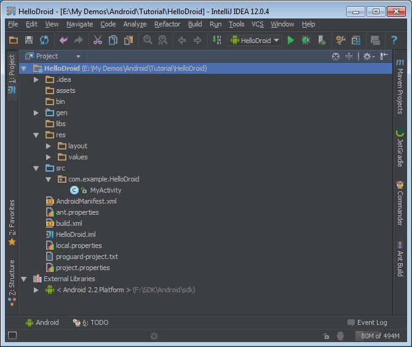Viewport: 412px width, 347px height.
Task: Open the Refactor menu
Action: pyautogui.click(x=167, y=24)
